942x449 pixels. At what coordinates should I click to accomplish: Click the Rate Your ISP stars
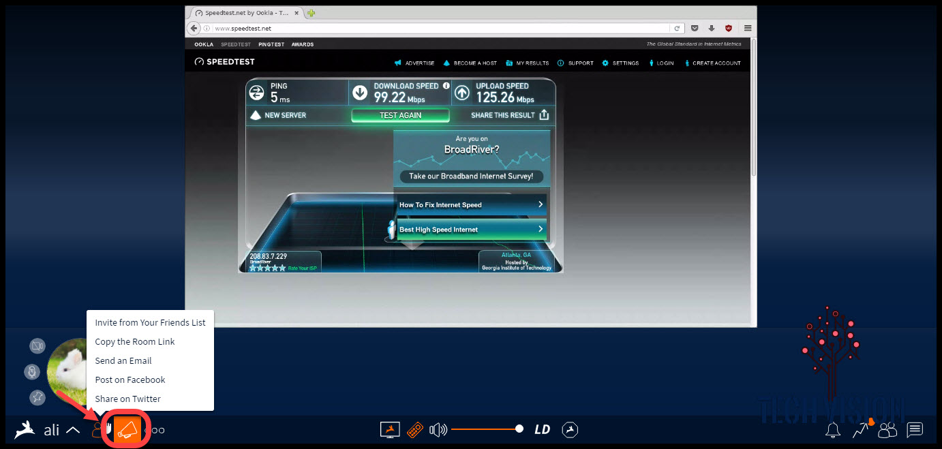pos(266,268)
